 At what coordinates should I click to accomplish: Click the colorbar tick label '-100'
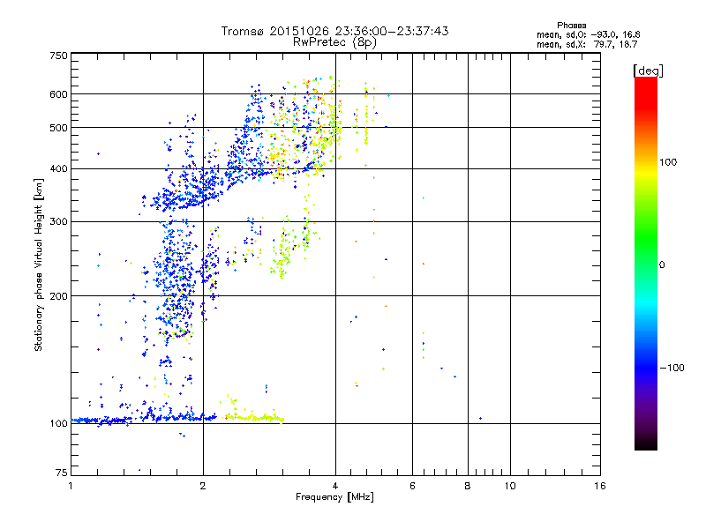(x=672, y=368)
